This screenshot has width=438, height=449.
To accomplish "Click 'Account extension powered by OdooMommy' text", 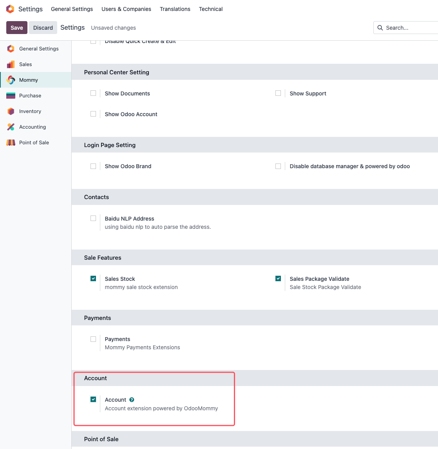I will coord(161,408).
